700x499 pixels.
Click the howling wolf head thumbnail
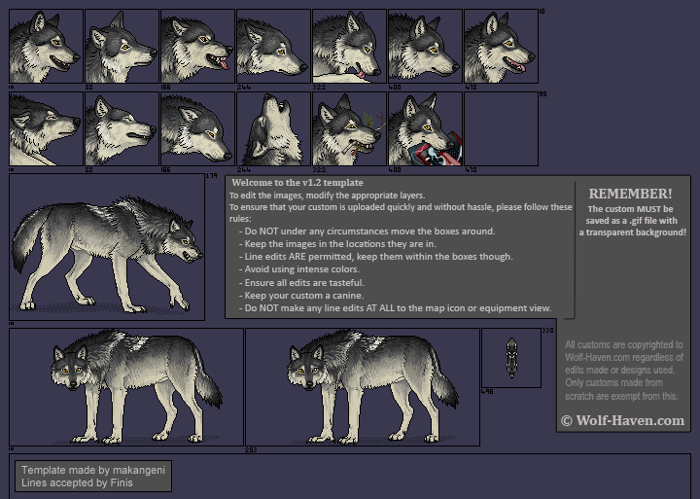pyautogui.click(x=273, y=129)
